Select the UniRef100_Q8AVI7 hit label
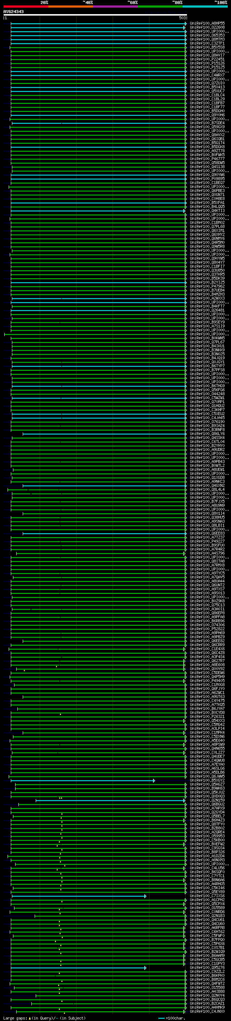 pos(207,55)
